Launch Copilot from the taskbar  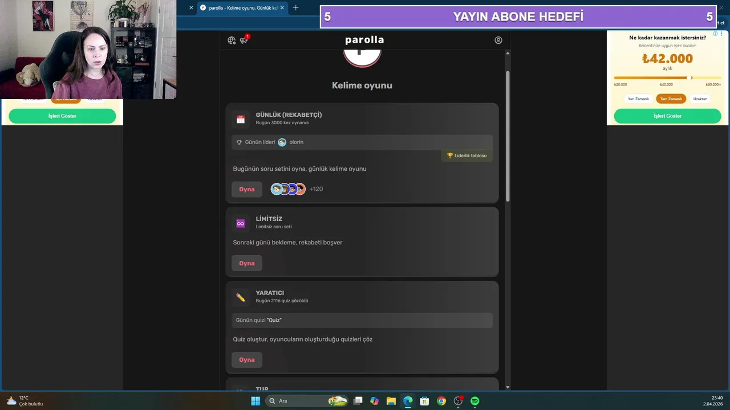click(375, 401)
